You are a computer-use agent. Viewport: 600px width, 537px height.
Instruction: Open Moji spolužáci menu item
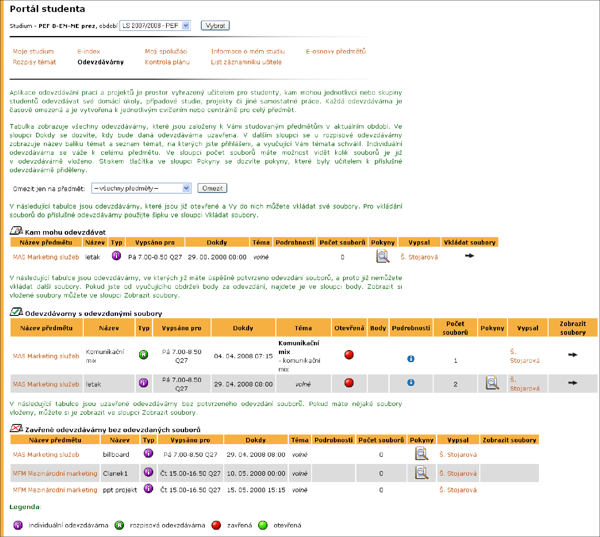[166, 51]
